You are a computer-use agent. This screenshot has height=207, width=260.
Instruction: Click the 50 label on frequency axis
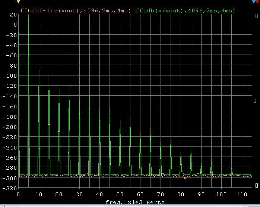(x=120, y=194)
